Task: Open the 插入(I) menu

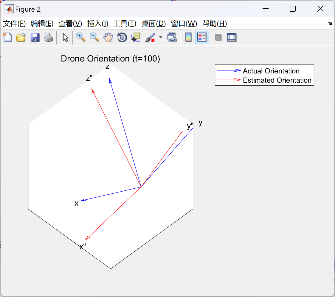Action: pyautogui.click(x=98, y=24)
